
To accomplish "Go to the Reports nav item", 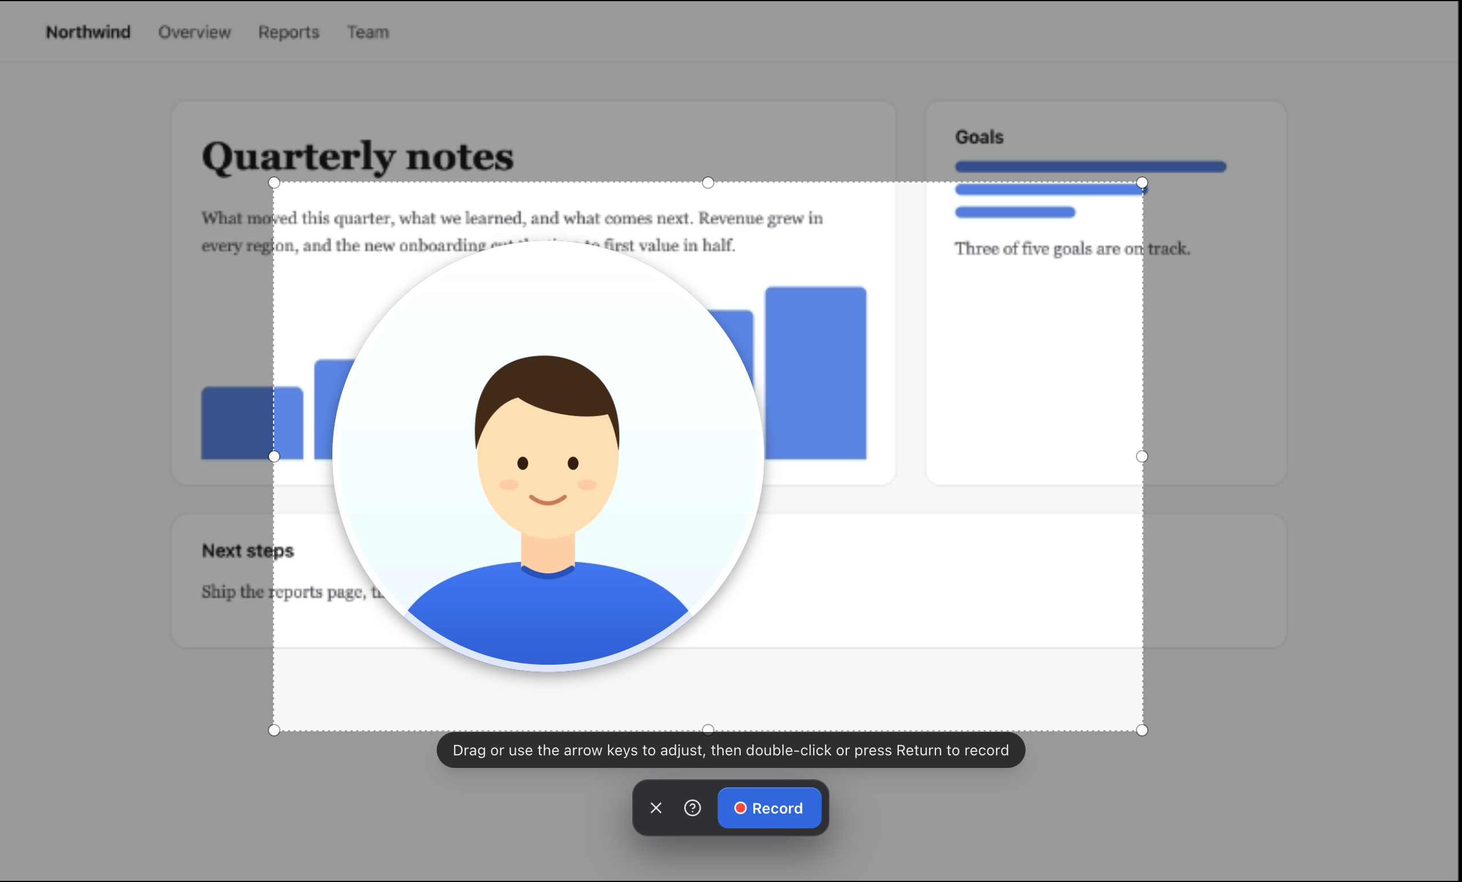I will (x=288, y=32).
